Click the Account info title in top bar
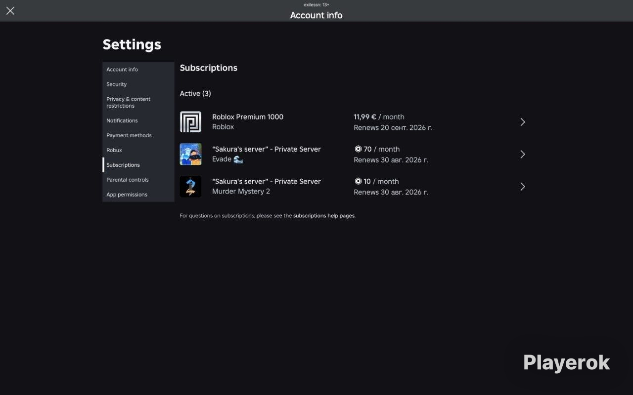 (316, 15)
